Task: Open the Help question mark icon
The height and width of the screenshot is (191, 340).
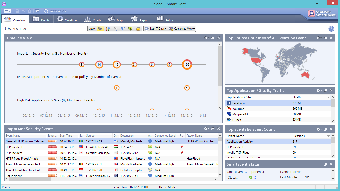Action: coord(331,29)
